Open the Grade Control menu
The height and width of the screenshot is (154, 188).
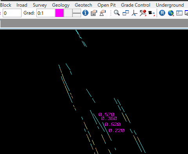pyautogui.click(x=136, y=5)
